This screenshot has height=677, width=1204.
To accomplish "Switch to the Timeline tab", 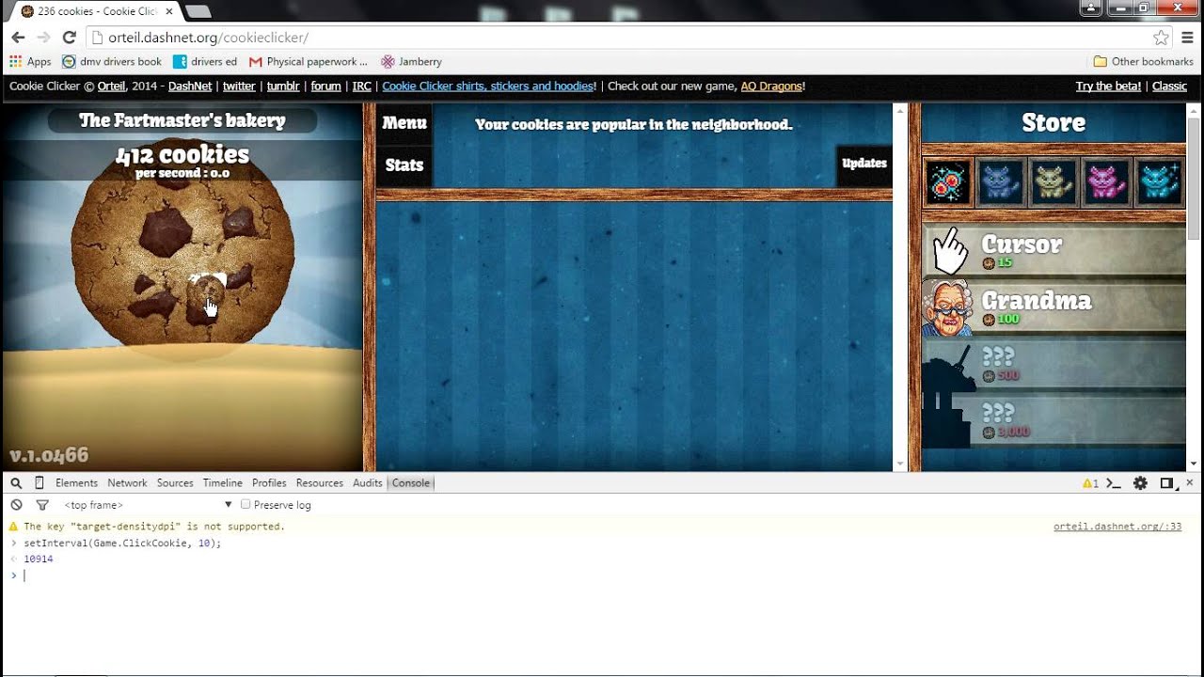I will (x=223, y=482).
